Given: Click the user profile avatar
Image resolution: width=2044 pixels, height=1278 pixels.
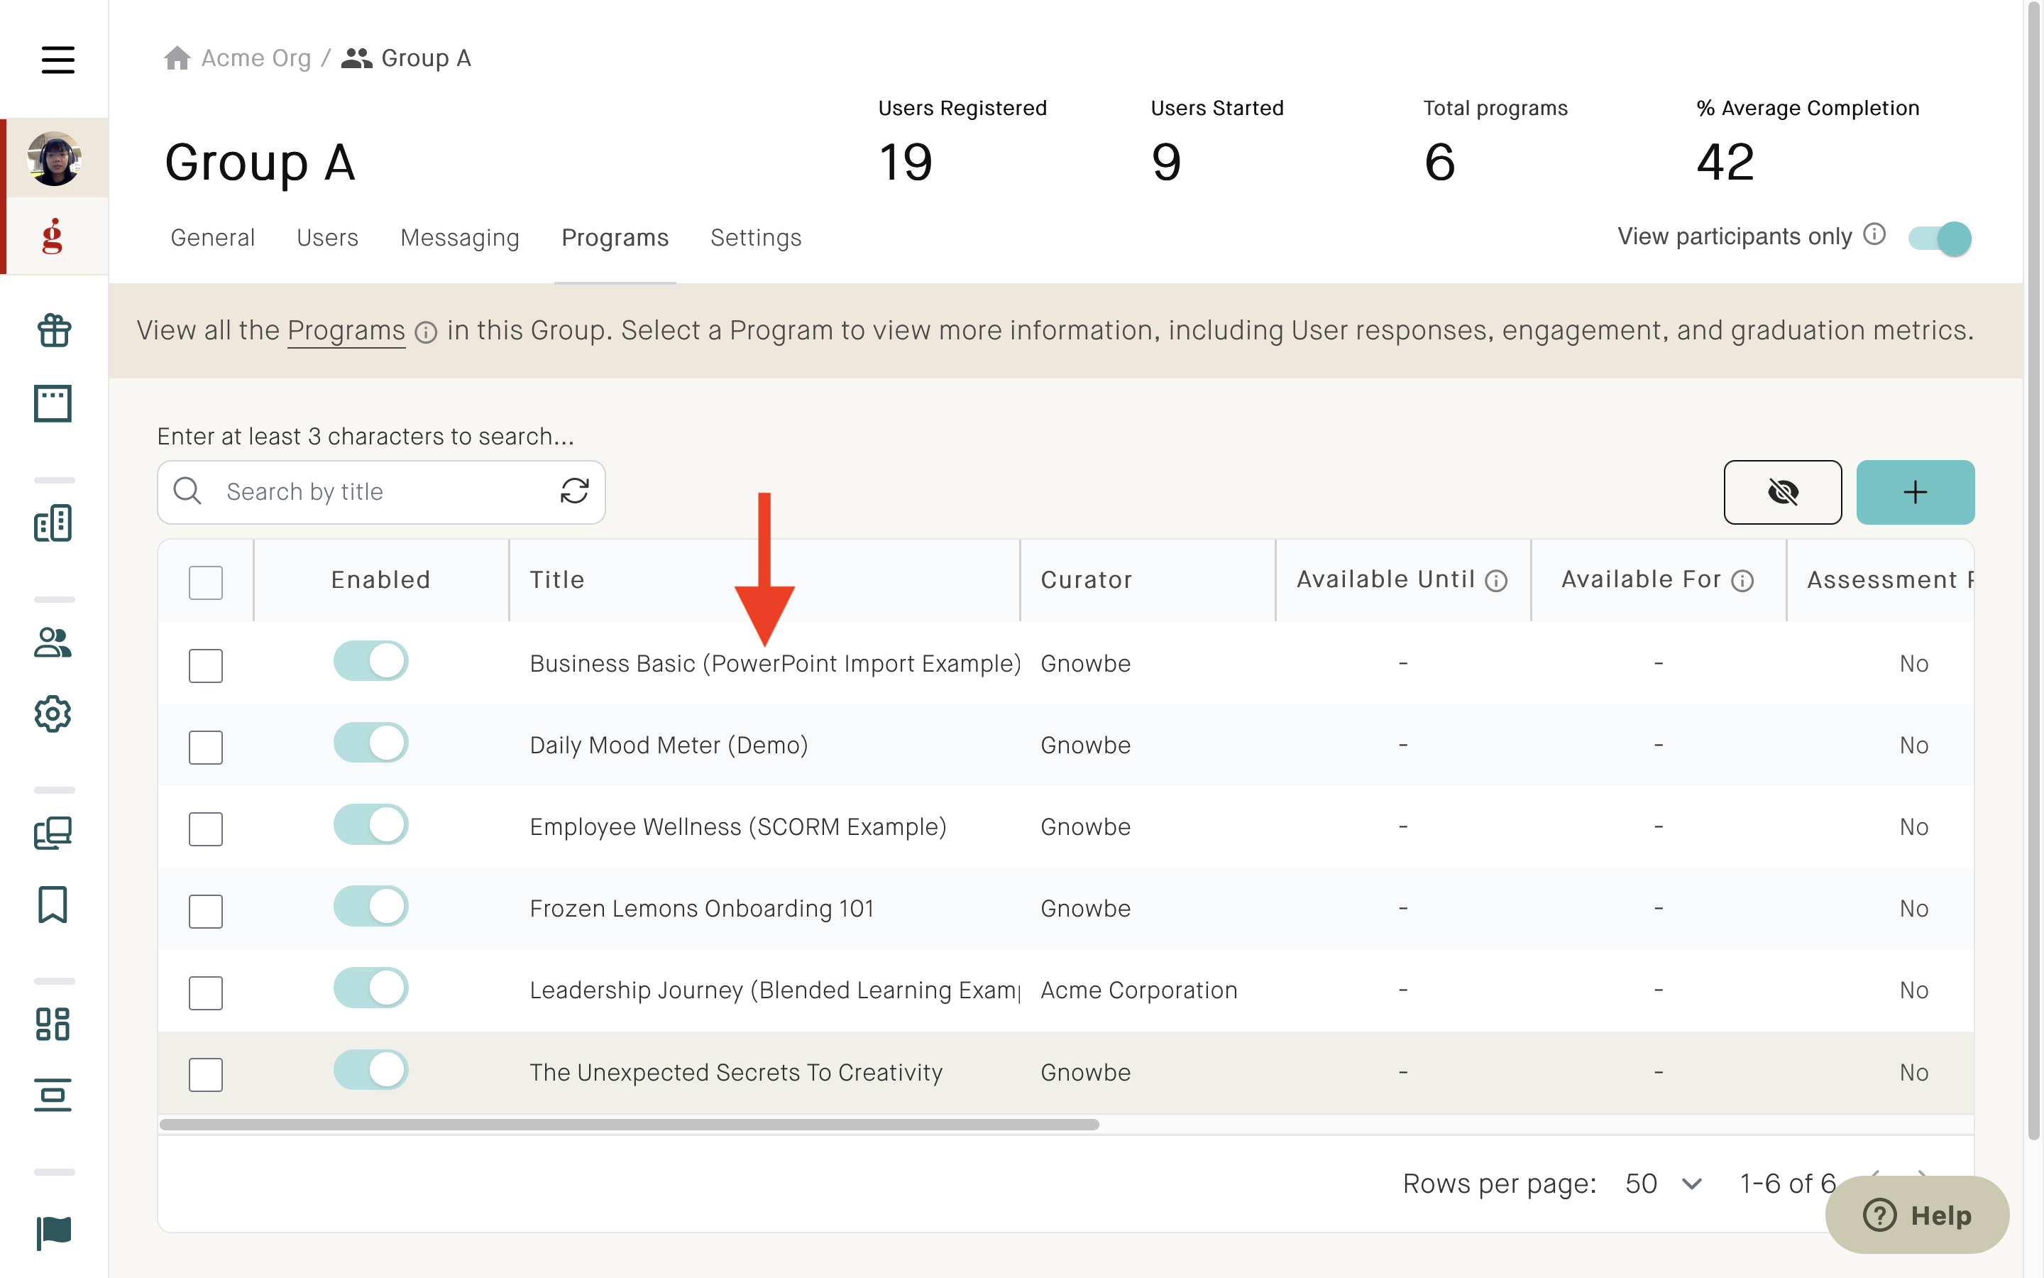Looking at the screenshot, I should click(x=54, y=158).
